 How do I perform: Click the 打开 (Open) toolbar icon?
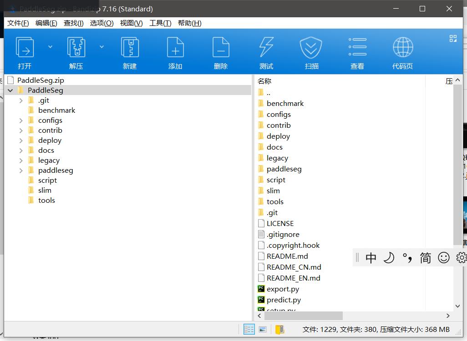(25, 47)
